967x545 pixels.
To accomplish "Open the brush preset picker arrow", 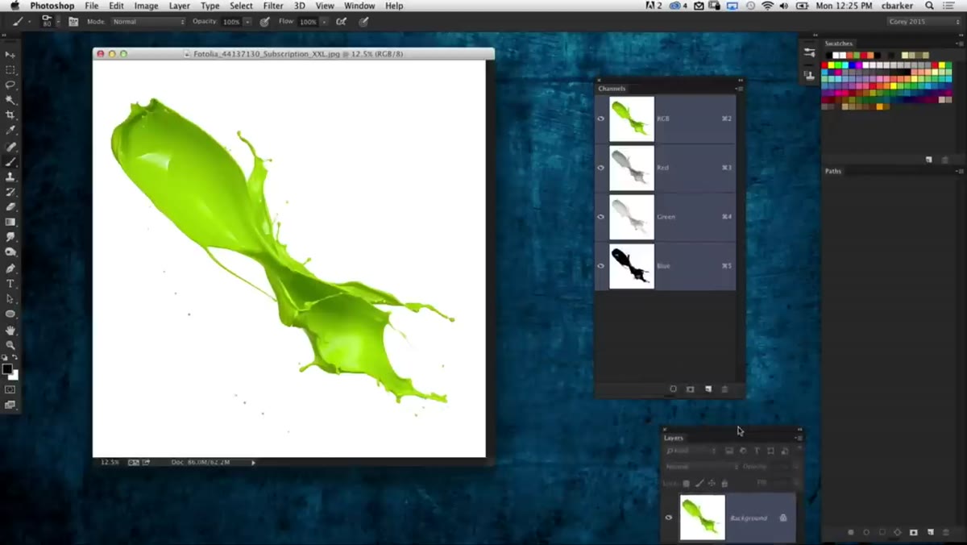I will (56, 22).
